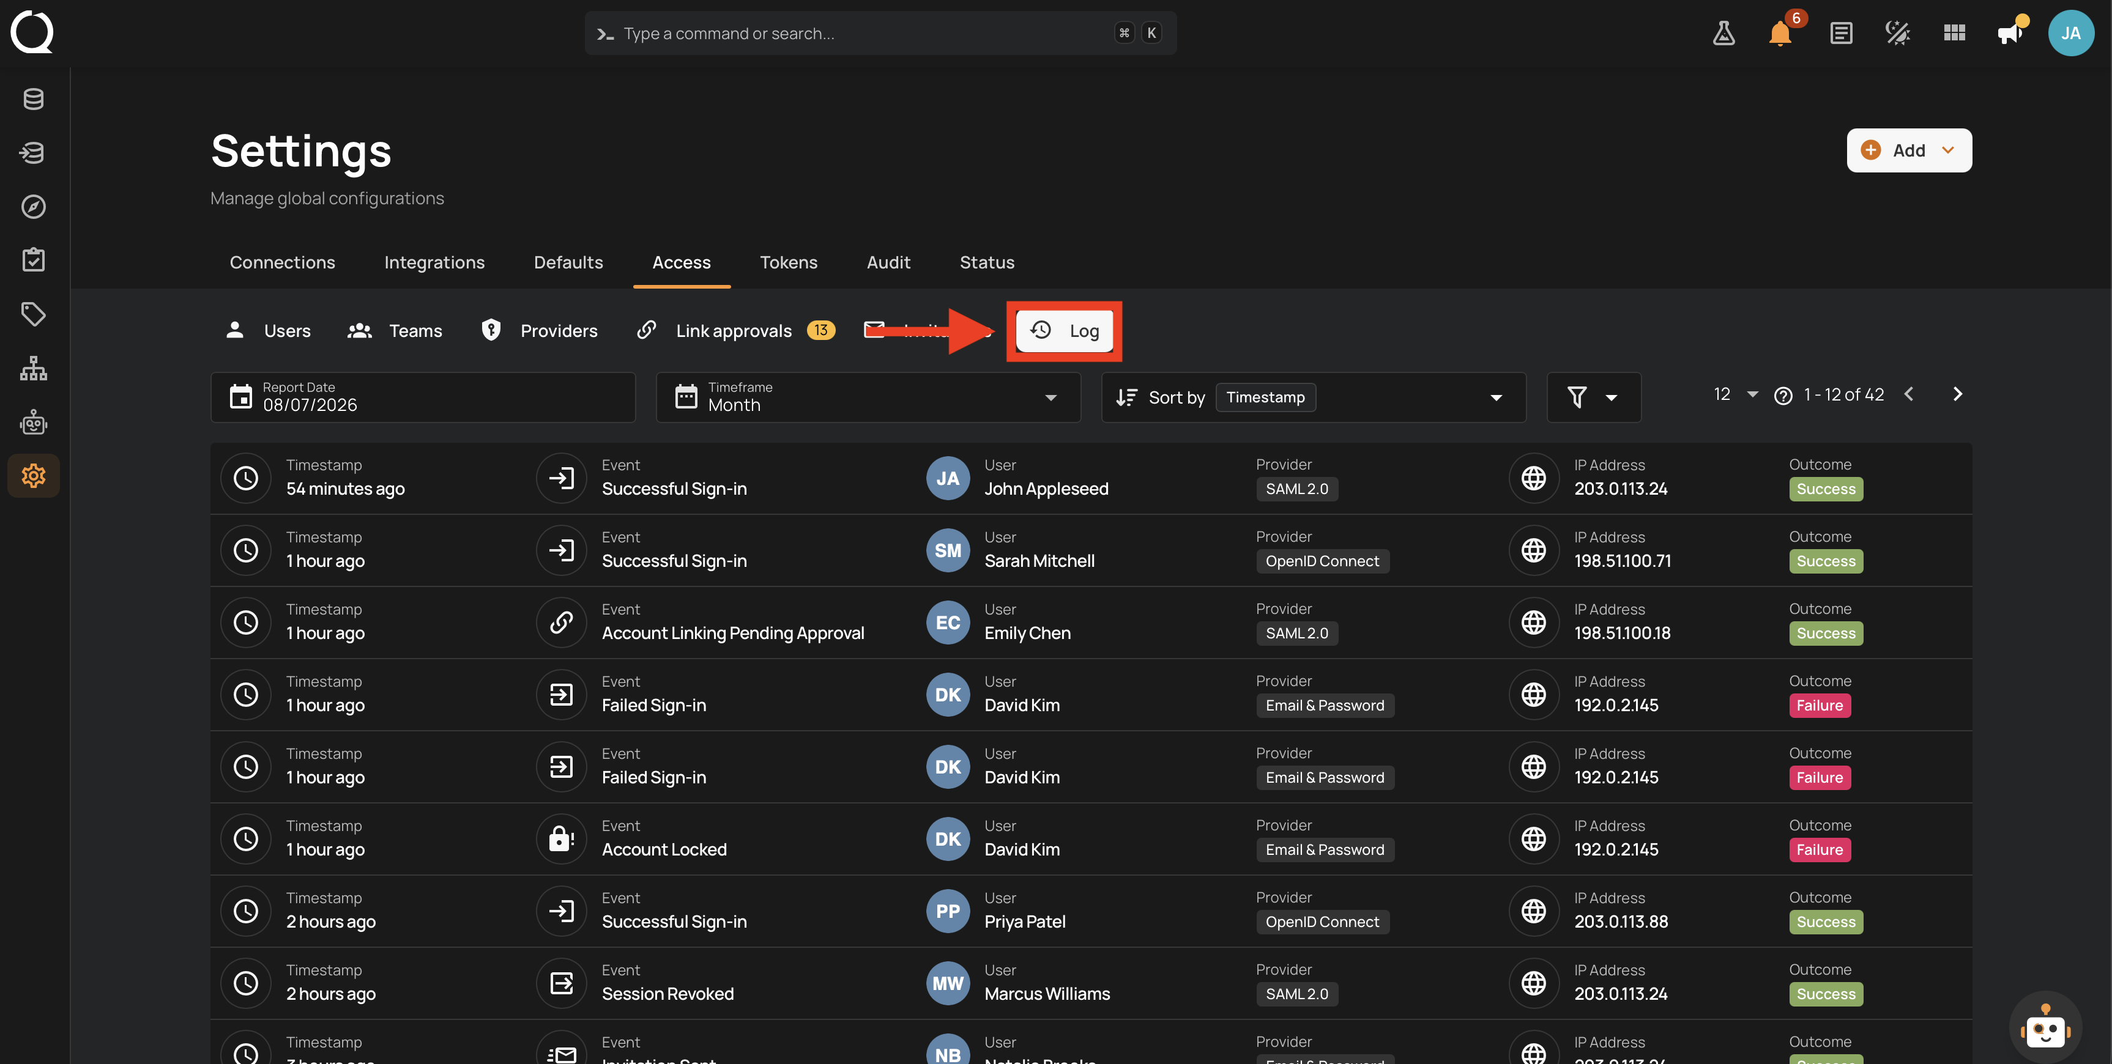The width and height of the screenshot is (2112, 1064).
Task: Open the chatbot assistant bubble
Action: point(2045,1028)
